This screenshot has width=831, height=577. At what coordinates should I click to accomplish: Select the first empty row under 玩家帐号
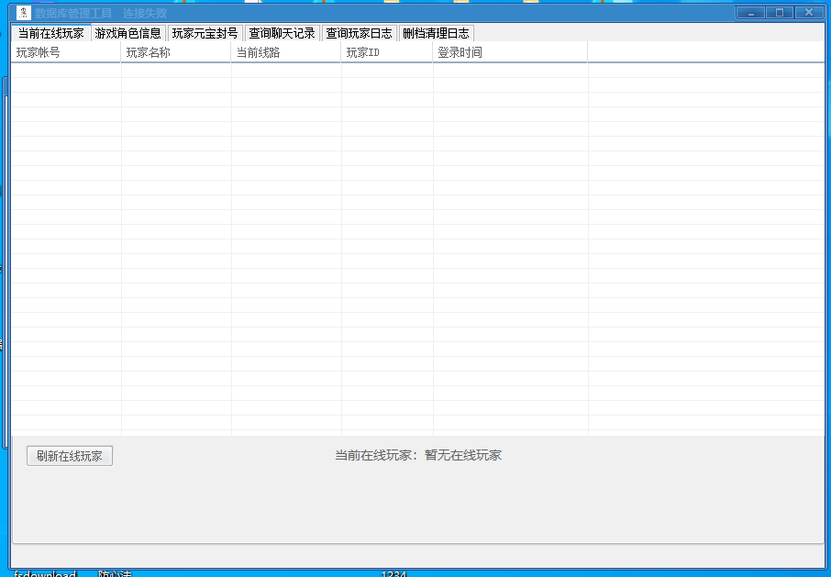66,71
